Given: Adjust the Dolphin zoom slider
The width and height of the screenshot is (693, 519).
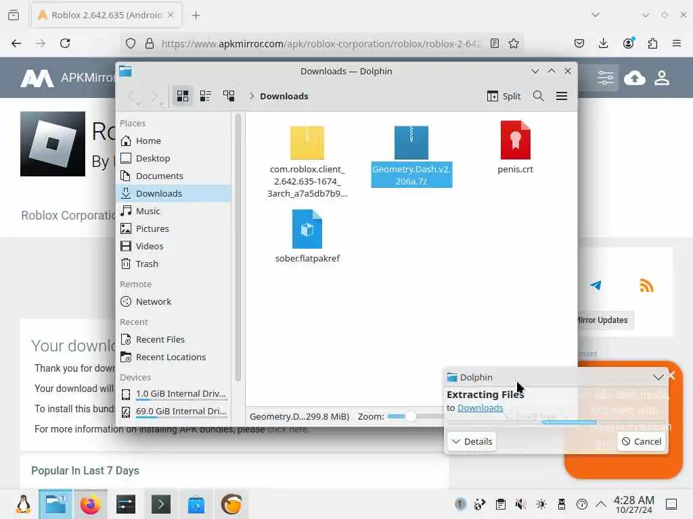Looking at the screenshot, I should [411, 416].
